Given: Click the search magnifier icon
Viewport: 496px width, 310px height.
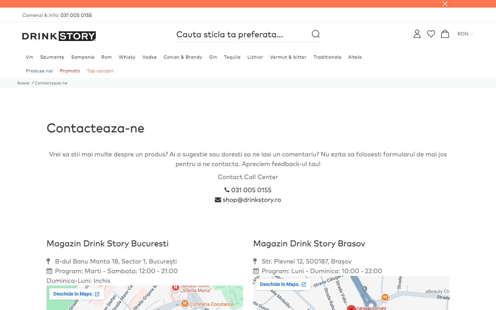Looking at the screenshot, I should (316, 34).
